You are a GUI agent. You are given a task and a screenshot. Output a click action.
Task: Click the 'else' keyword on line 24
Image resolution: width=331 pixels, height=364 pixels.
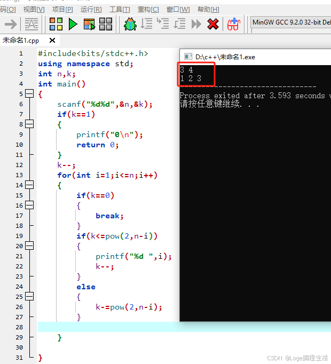[x=86, y=287]
